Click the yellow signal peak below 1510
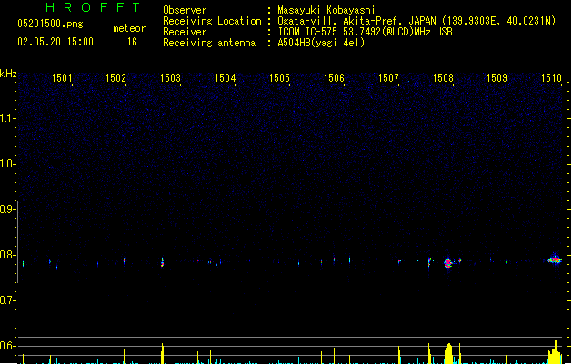This screenshot has height=364, width=572. pyautogui.click(x=555, y=353)
